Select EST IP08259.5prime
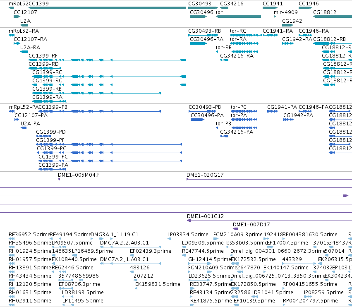The image size is (352, 307). [x=324, y=293]
